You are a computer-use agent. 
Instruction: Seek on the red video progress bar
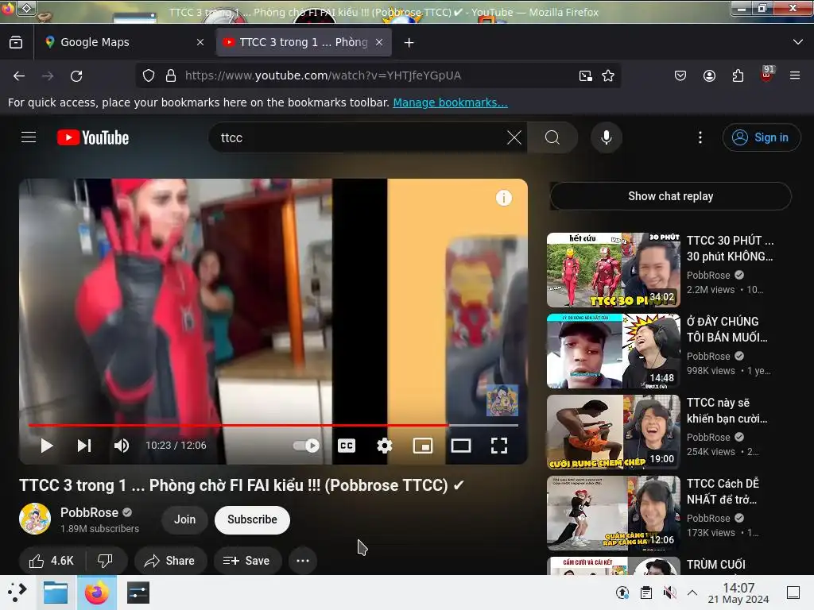273,425
